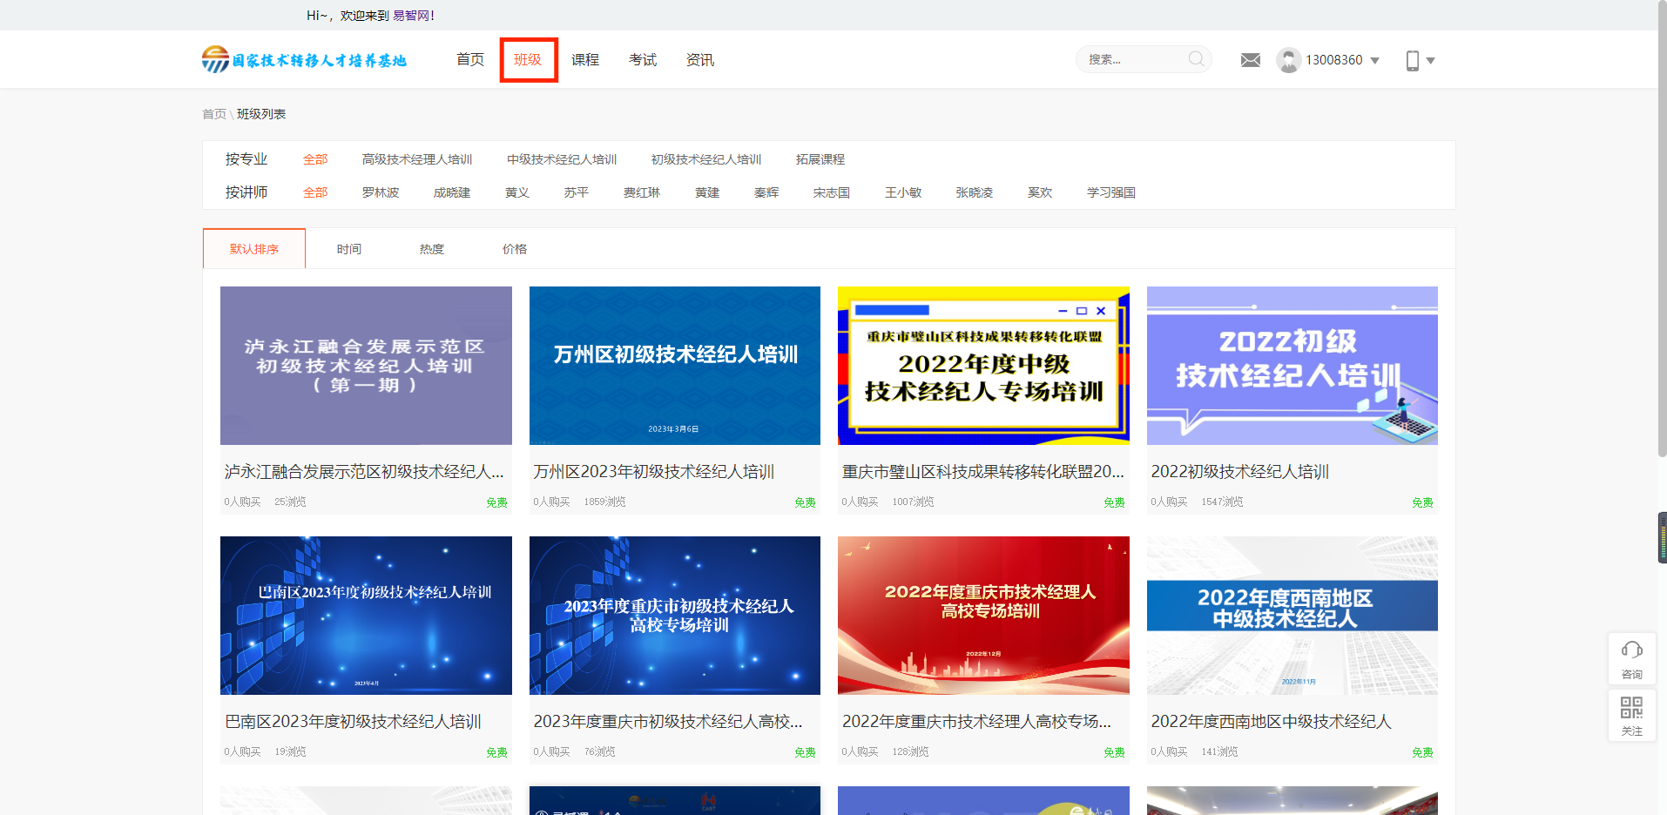Open thumbnail 2023年度重庆市初级技术经纪人高校专场培训
The height and width of the screenshot is (815, 1667).
tap(675, 616)
